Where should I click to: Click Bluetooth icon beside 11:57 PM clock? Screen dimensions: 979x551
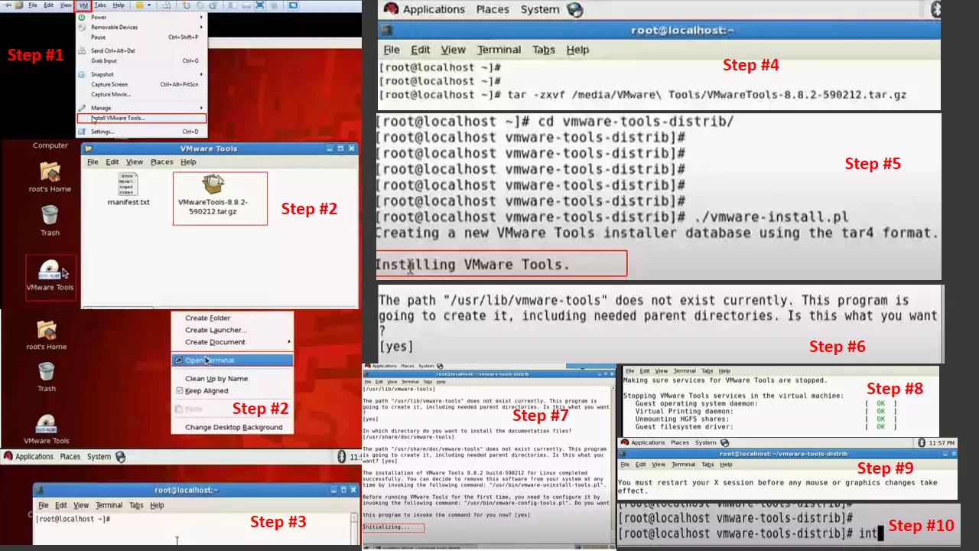click(x=922, y=443)
